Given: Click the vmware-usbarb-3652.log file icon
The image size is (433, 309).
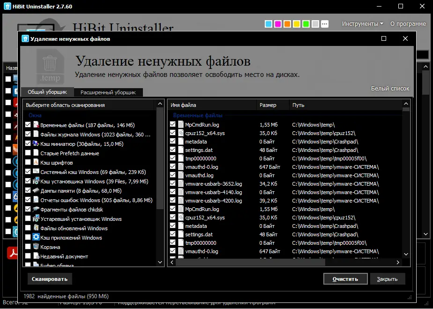Looking at the screenshot, I should pos(180,183).
